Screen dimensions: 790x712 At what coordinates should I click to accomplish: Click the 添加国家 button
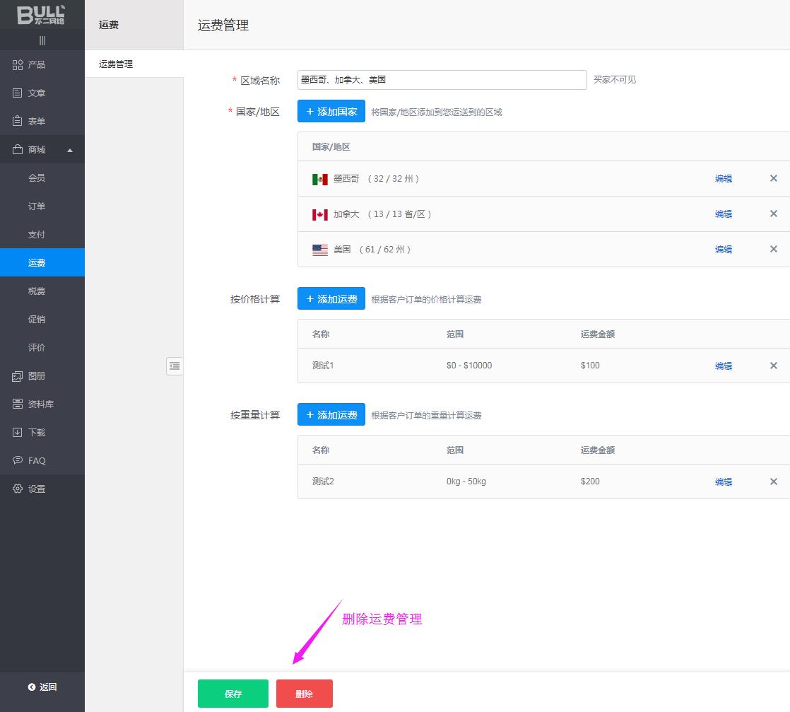[x=331, y=112]
